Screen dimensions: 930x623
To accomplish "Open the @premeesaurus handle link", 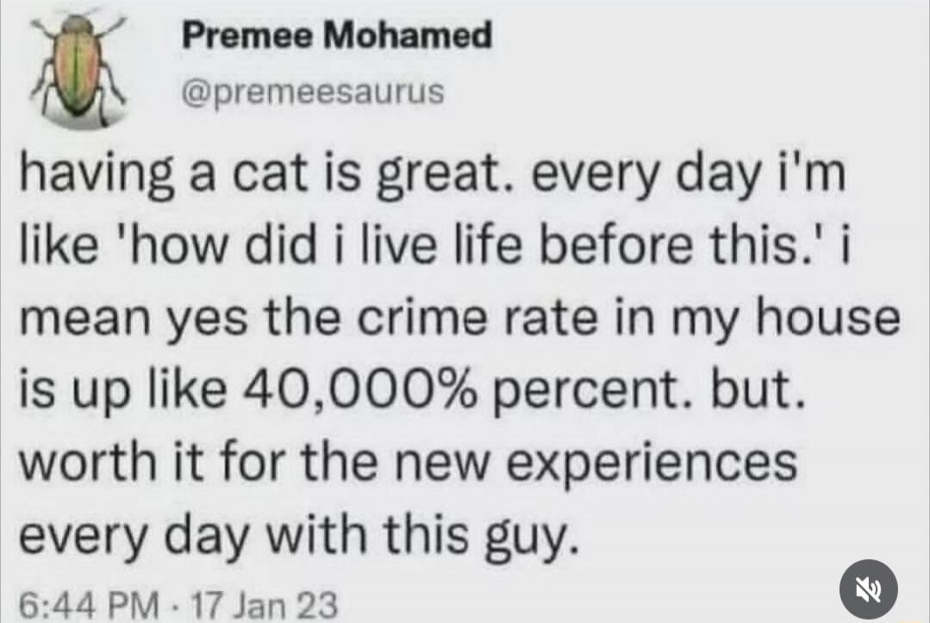I will tap(312, 90).
